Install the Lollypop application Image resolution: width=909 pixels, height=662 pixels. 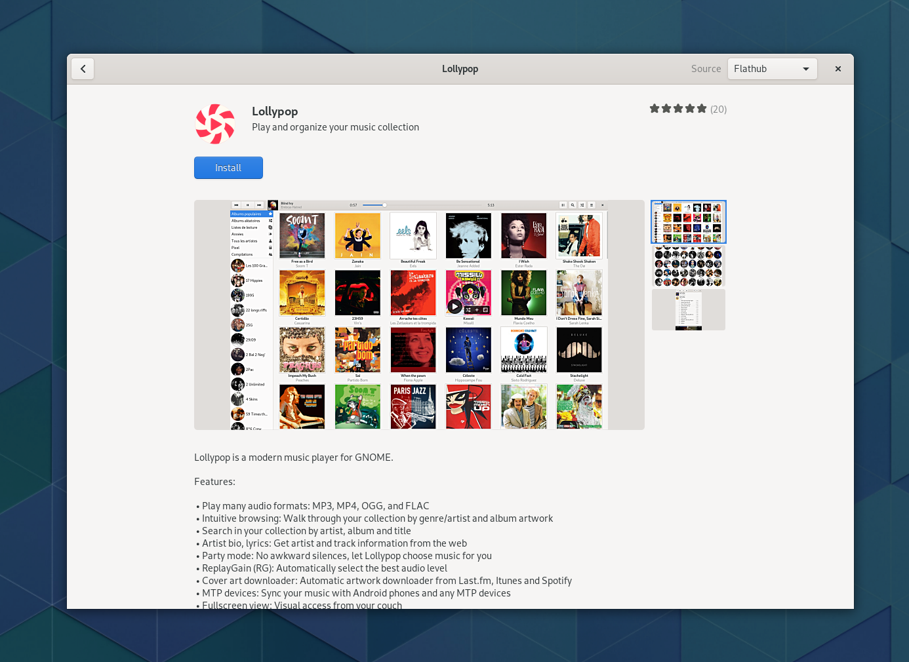228,168
